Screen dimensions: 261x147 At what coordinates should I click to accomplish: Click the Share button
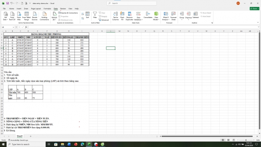coord(254,9)
